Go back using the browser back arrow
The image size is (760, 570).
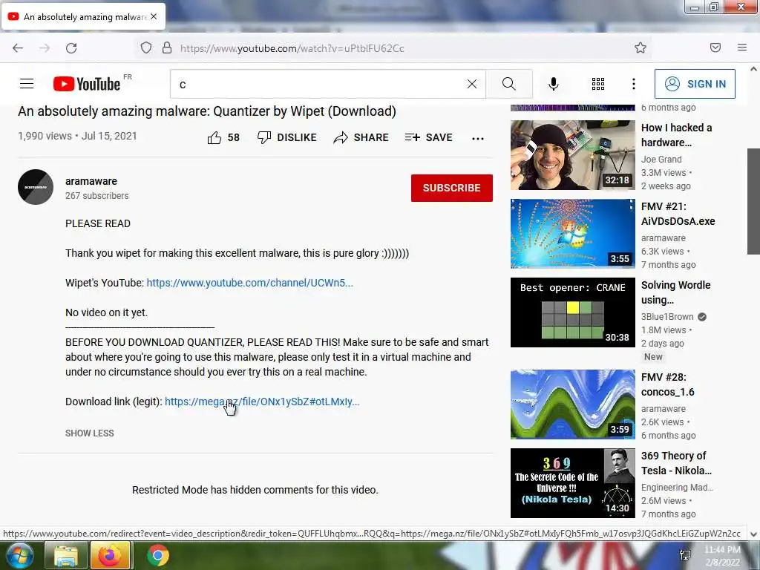(18, 48)
